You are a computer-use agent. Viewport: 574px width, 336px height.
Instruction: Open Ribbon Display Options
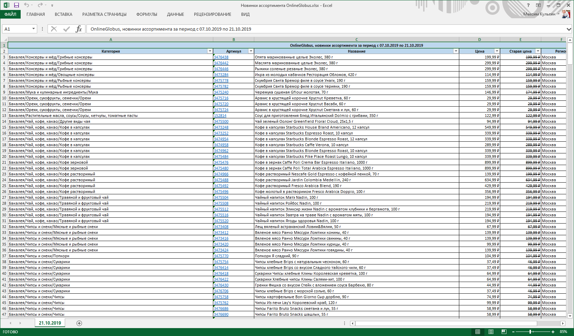pyautogui.click(x=538, y=5)
